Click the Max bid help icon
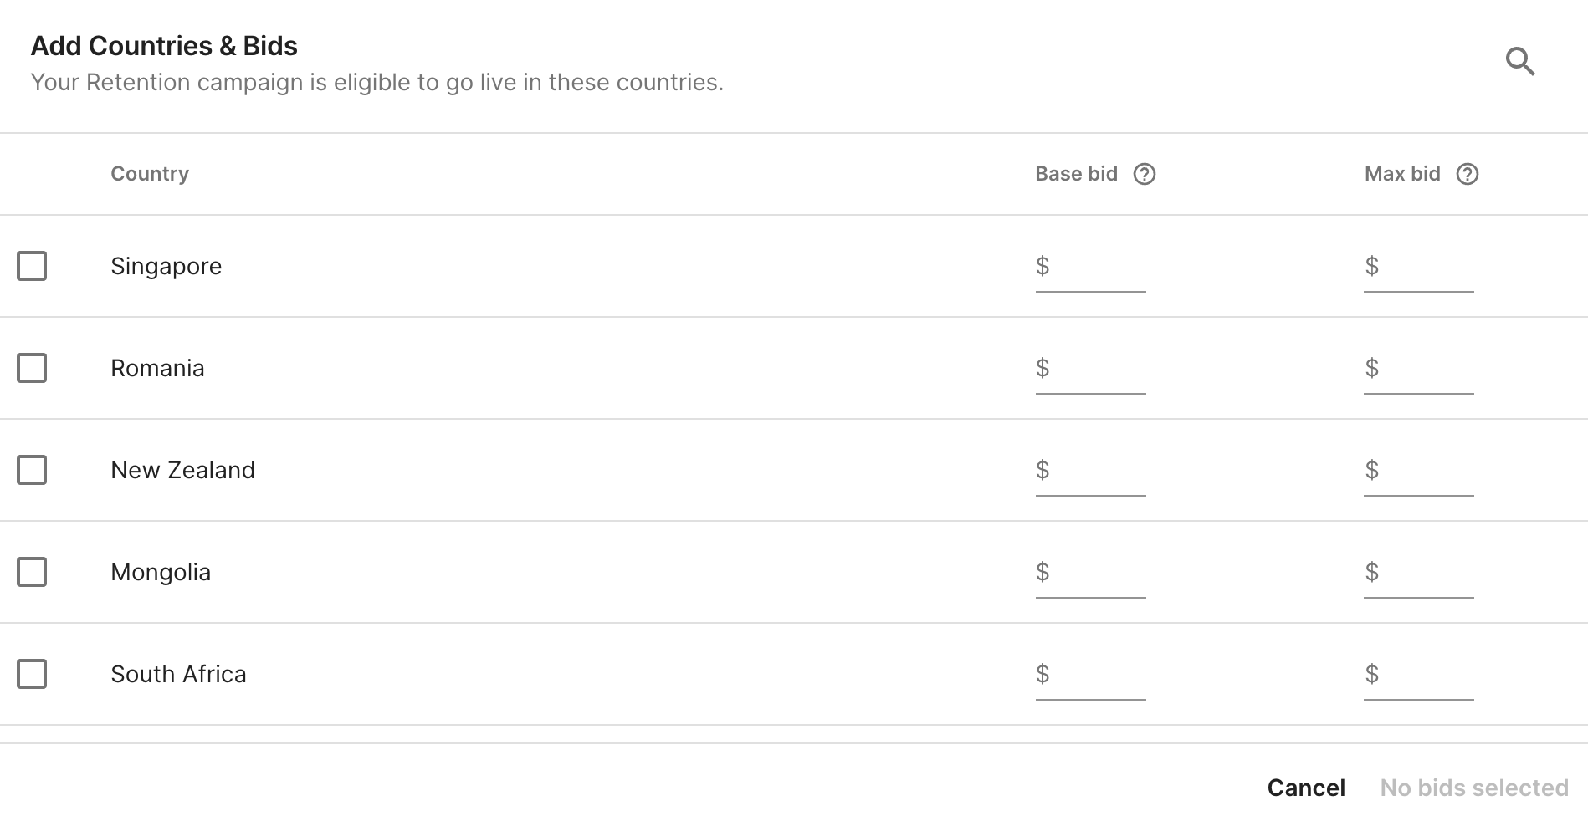The height and width of the screenshot is (821, 1588). point(1467,174)
